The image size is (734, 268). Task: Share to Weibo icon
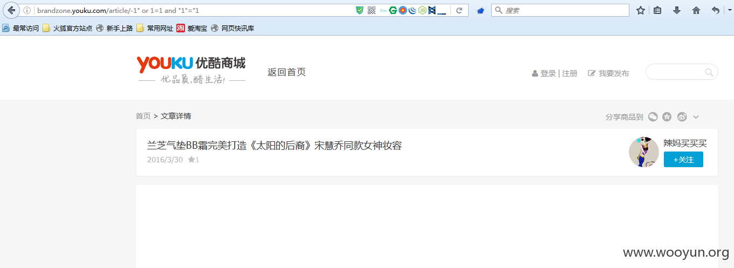tap(682, 116)
